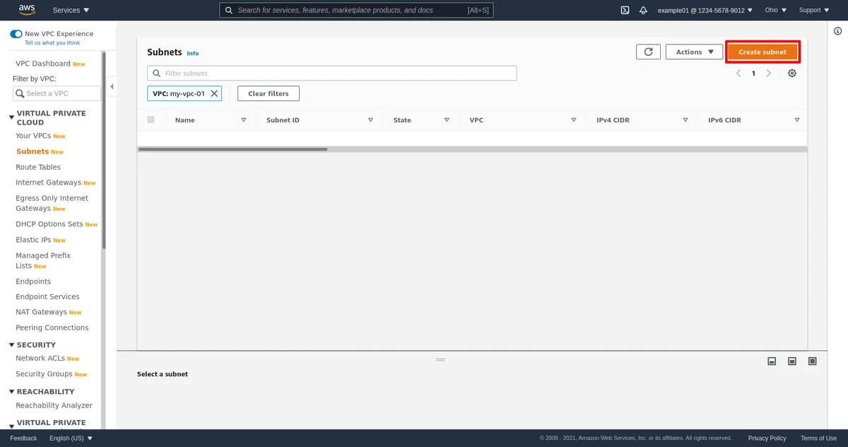The image size is (848, 447).
Task: Open AWS CloudShell terminal icon
Action: [x=625, y=11]
